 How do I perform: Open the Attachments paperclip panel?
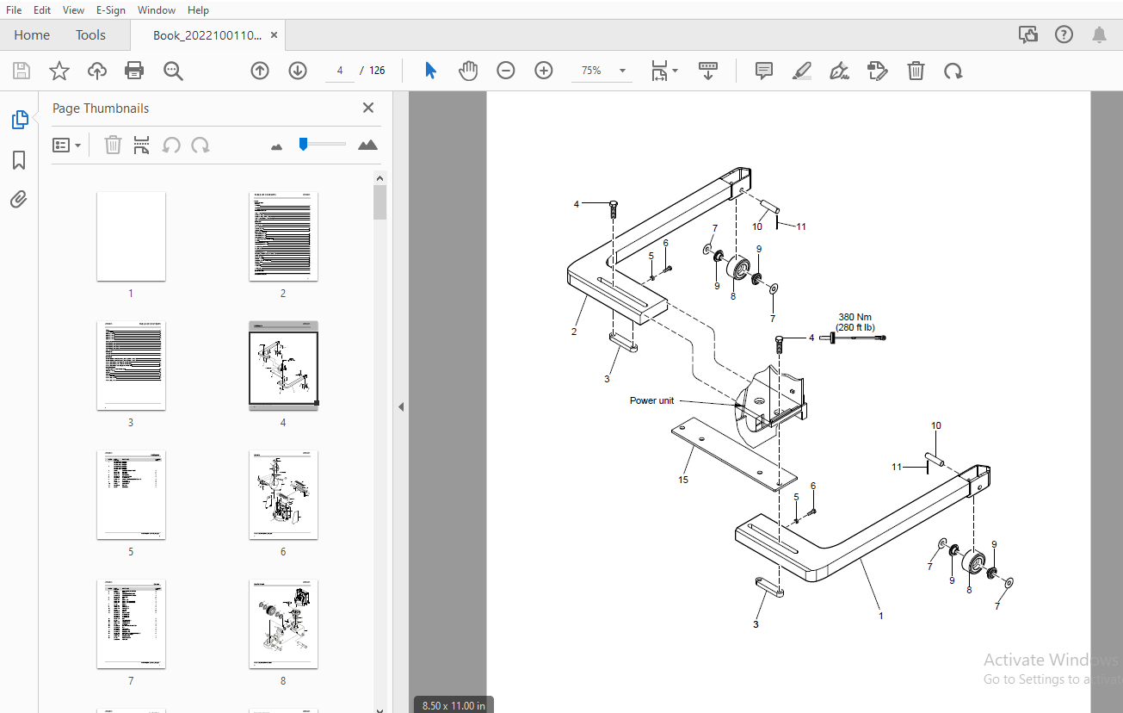19,200
